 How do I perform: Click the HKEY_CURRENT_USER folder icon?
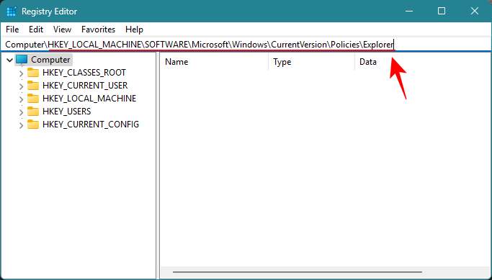pos(33,85)
